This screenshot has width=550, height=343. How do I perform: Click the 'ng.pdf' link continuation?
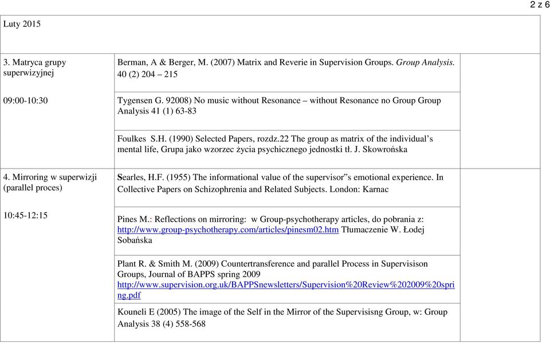coord(129,295)
